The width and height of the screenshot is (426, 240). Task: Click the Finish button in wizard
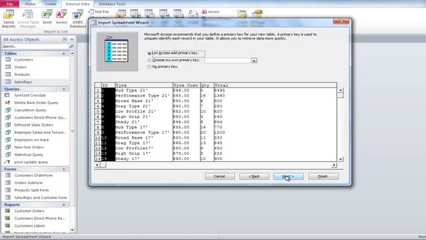pyautogui.click(x=323, y=176)
